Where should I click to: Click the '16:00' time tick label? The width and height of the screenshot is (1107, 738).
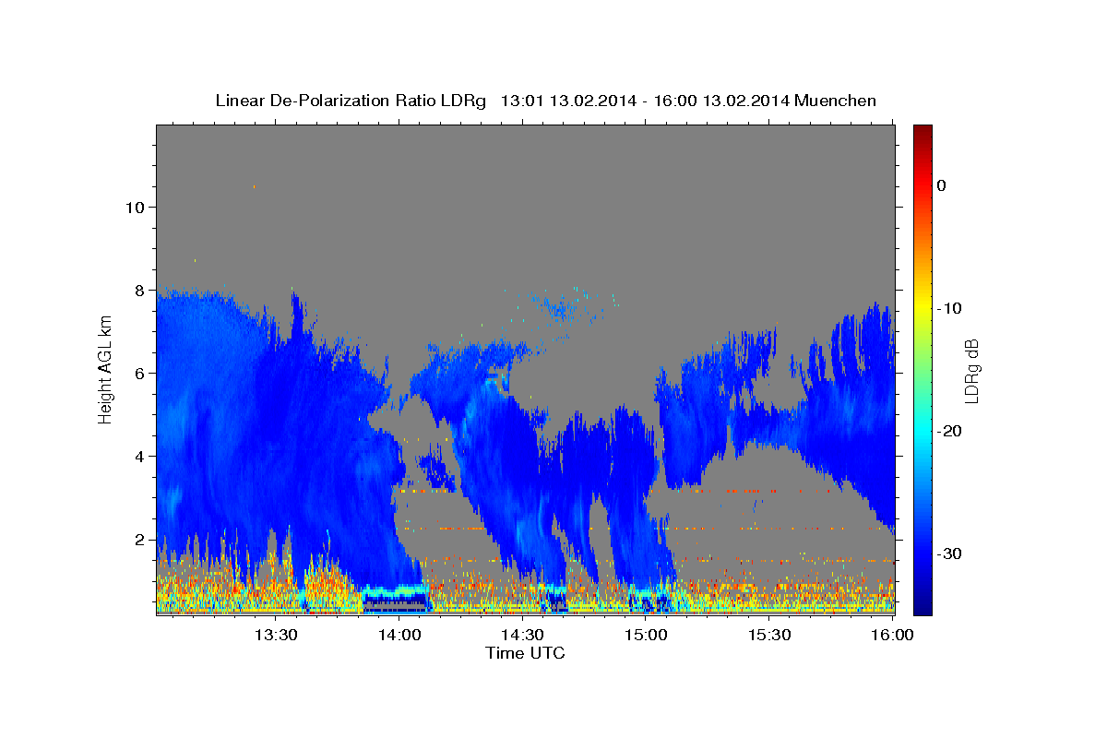pyautogui.click(x=891, y=636)
